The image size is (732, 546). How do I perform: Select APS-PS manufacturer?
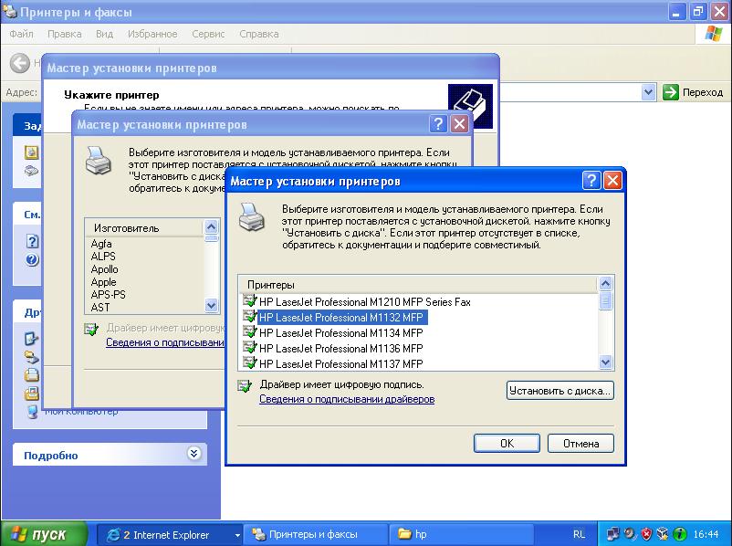(109, 295)
